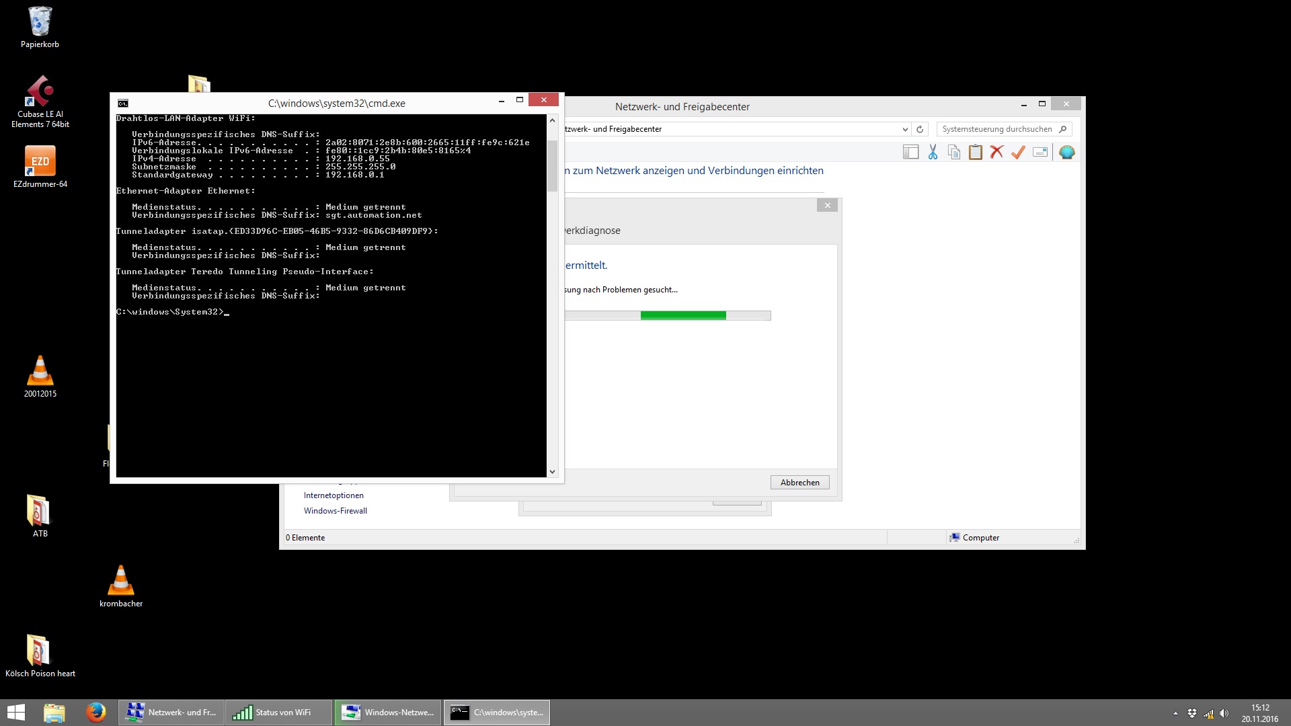
Task: Switch to Status von WiFi taskbar item
Action: click(278, 713)
